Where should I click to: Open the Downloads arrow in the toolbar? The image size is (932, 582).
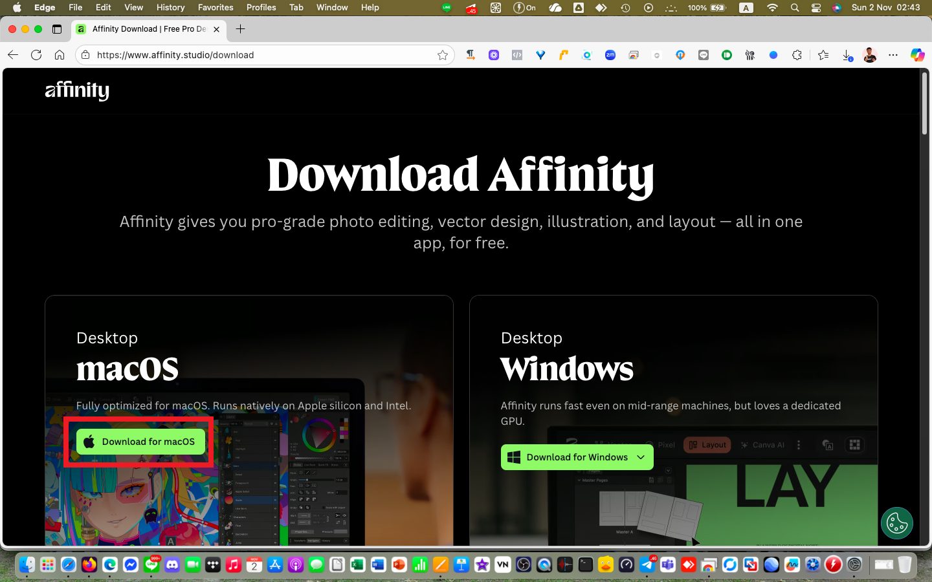(x=847, y=55)
